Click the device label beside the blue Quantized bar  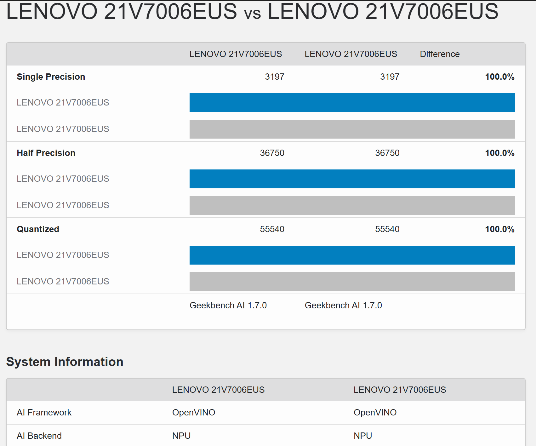63,255
